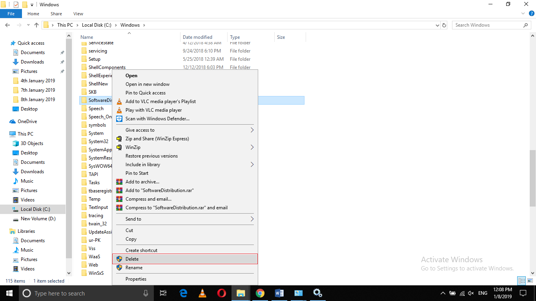Launch Microsoft Edge from the taskbar
Screen dimensions: 536x301
tap(183, 293)
